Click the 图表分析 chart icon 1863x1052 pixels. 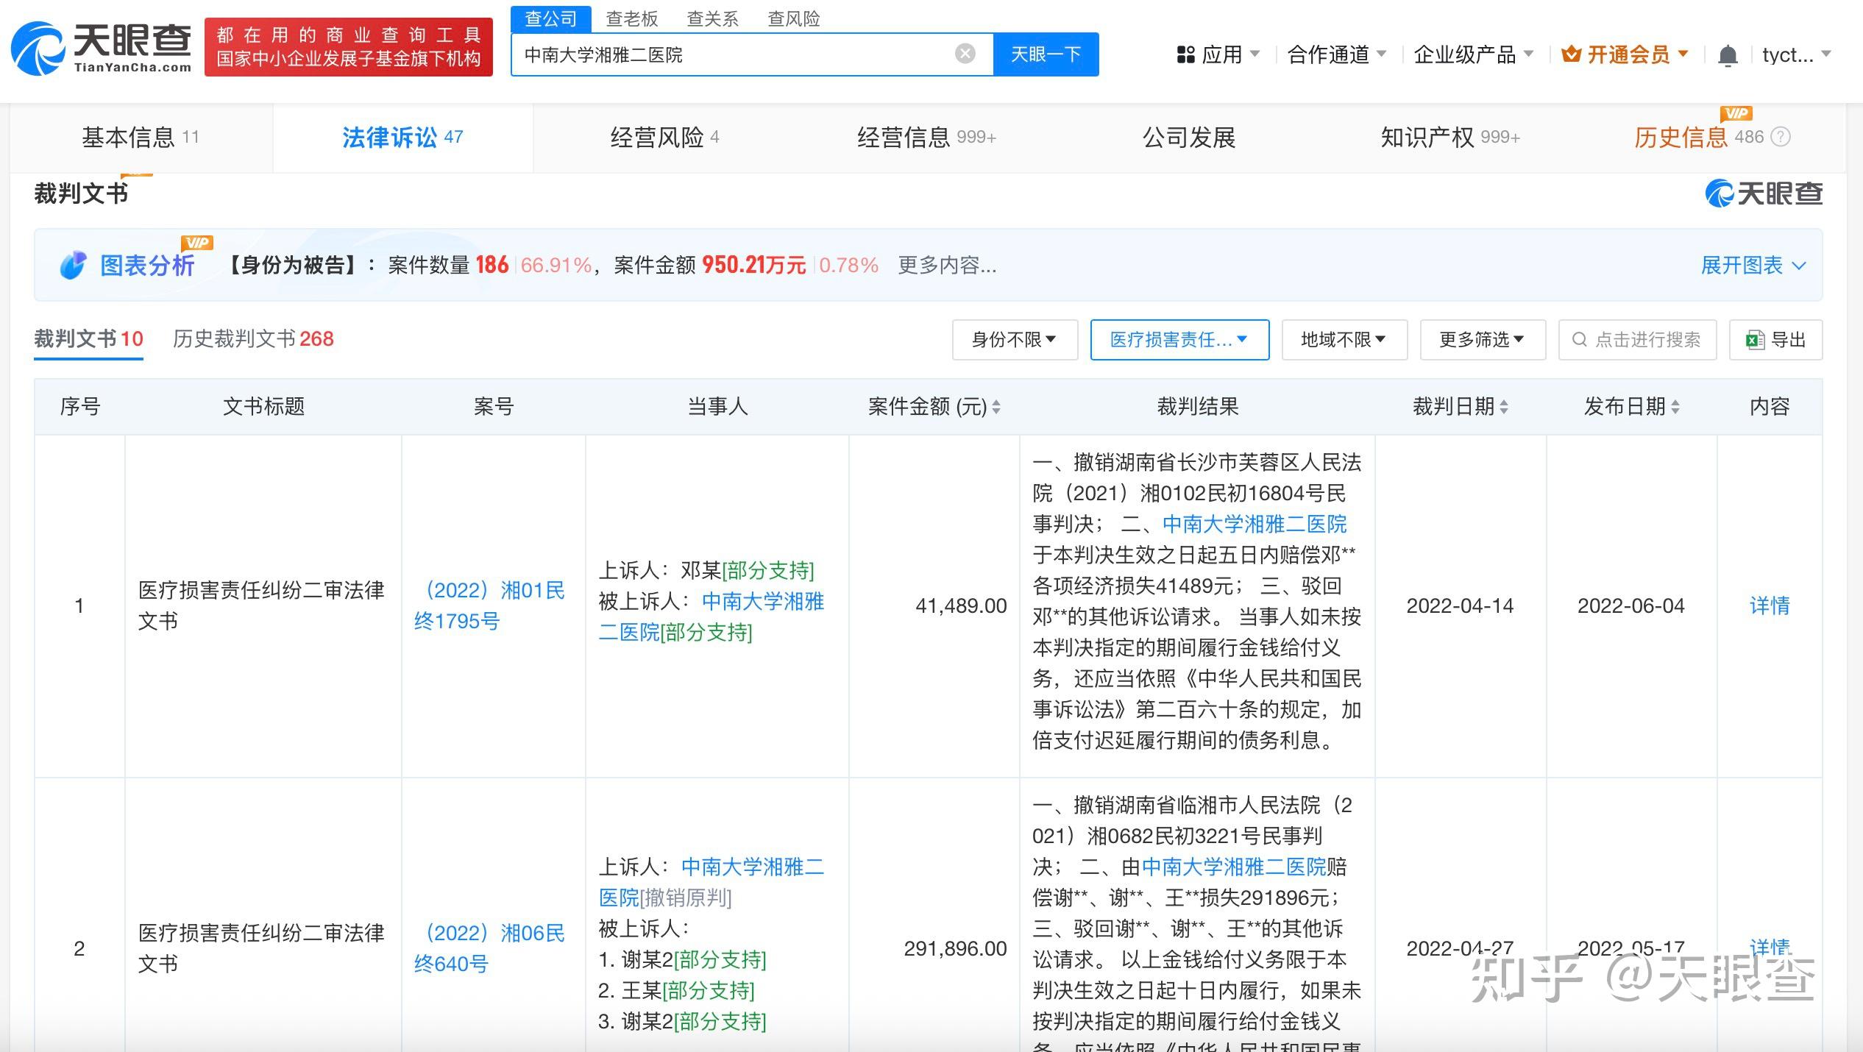pos(73,265)
